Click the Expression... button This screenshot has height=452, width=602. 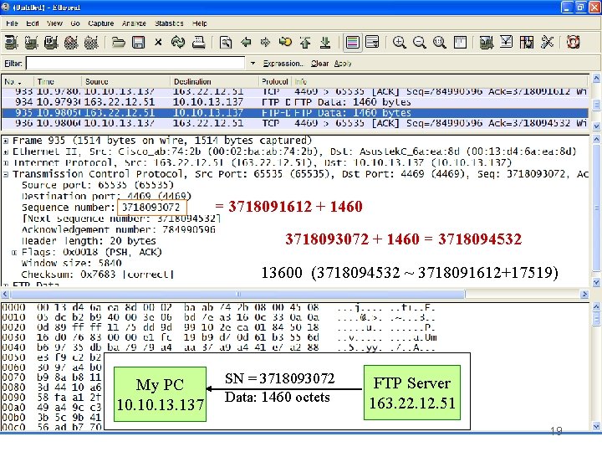(x=283, y=64)
